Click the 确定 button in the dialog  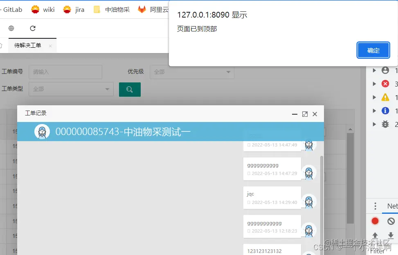(373, 49)
